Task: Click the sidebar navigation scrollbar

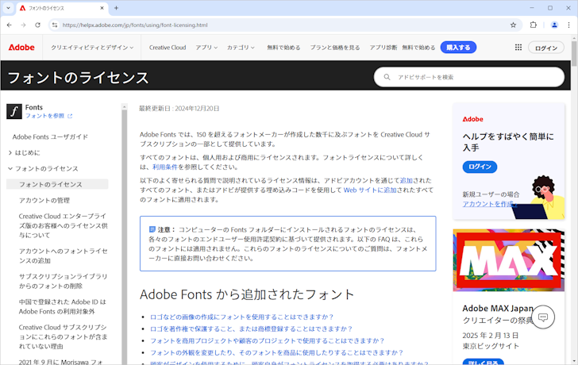Action: tap(124, 236)
